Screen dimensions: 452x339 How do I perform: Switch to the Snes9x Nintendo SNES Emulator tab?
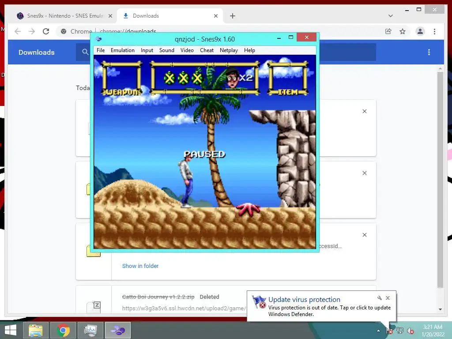[x=65, y=16]
